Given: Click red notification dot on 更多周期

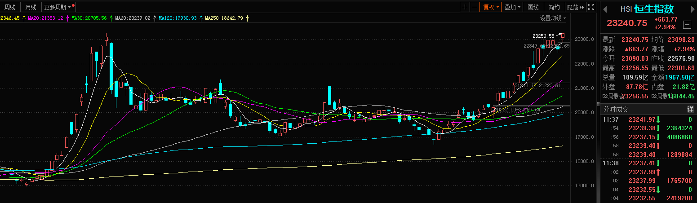Looking at the screenshot, I should (73, 5).
